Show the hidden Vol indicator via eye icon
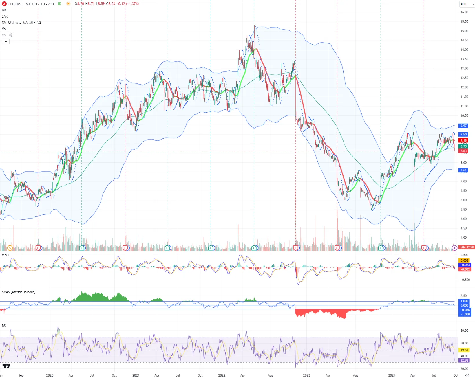 click(11, 35)
